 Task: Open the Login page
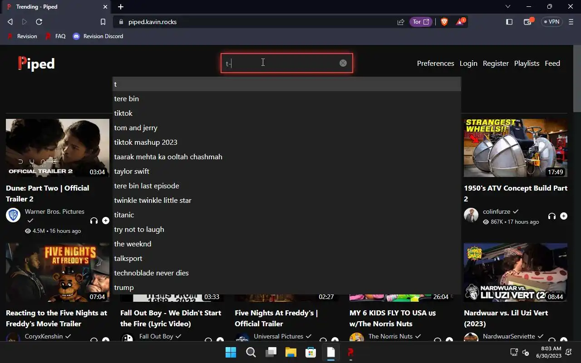(x=468, y=64)
